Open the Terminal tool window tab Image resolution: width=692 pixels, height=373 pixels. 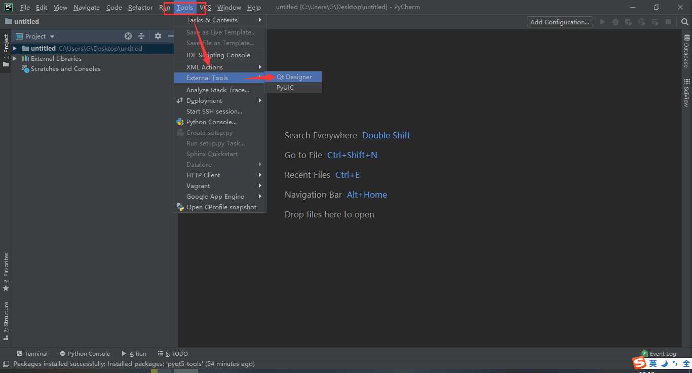pos(32,354)
